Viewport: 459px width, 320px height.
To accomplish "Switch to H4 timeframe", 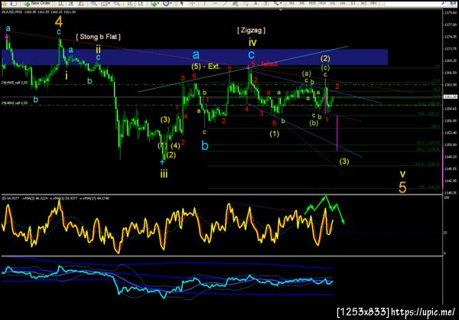I will point(343,3).
